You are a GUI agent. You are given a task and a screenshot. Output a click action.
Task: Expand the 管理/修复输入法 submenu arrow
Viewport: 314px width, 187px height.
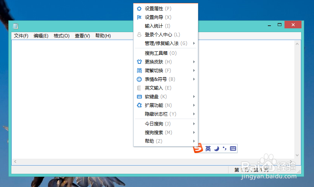pos(194,43)
